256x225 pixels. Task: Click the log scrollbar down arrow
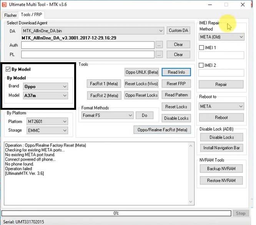(191, 202)
